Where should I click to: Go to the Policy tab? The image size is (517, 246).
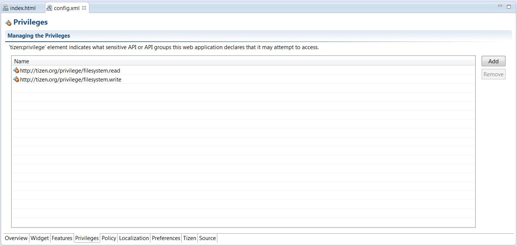(109, 238)
